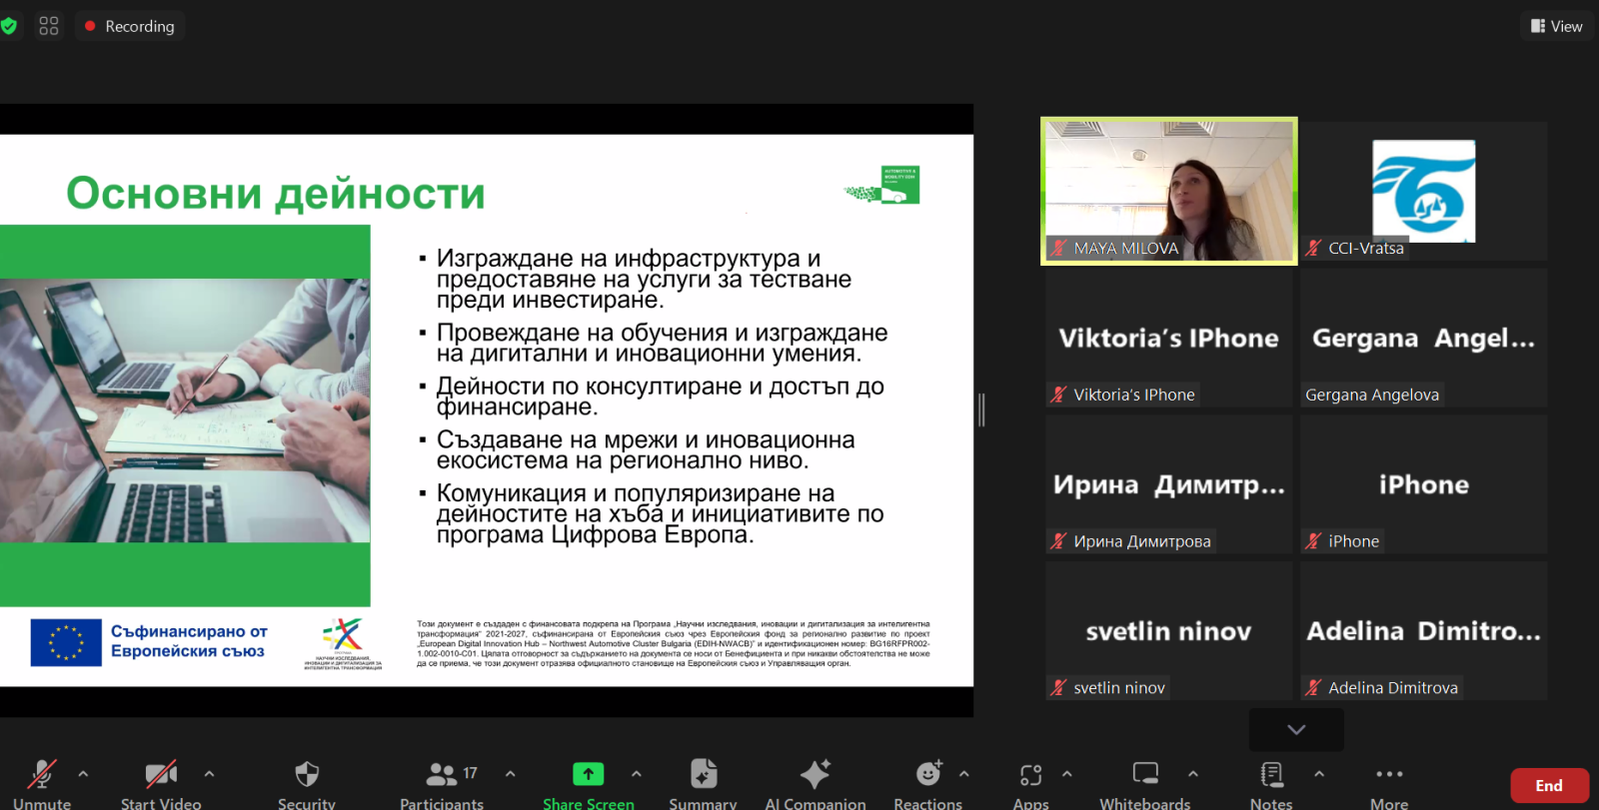
Task: Open the Participants panel
Action: point(442,775)
